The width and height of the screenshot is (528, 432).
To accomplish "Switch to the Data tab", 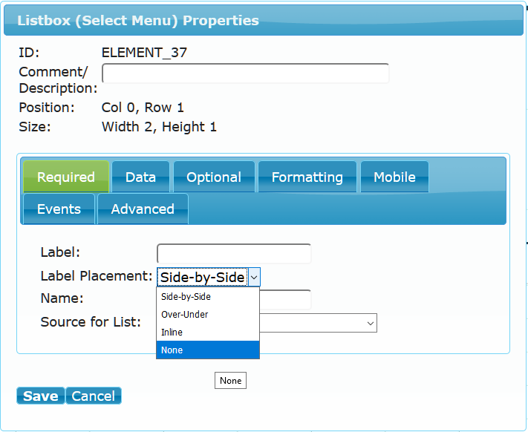I will coord(140,177).
